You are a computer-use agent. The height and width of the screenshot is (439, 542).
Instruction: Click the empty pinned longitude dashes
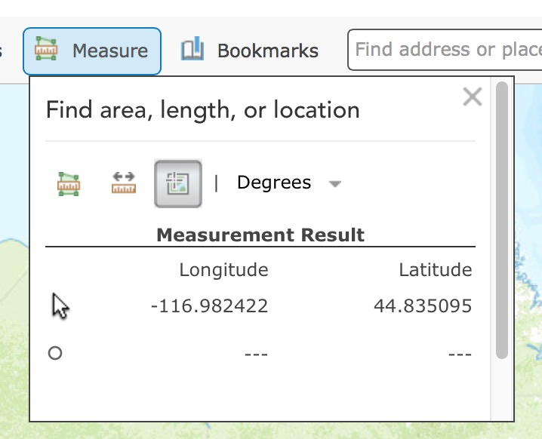256,354
